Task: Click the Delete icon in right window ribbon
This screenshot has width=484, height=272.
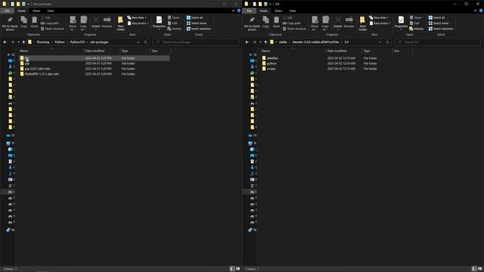Action: 338,23
